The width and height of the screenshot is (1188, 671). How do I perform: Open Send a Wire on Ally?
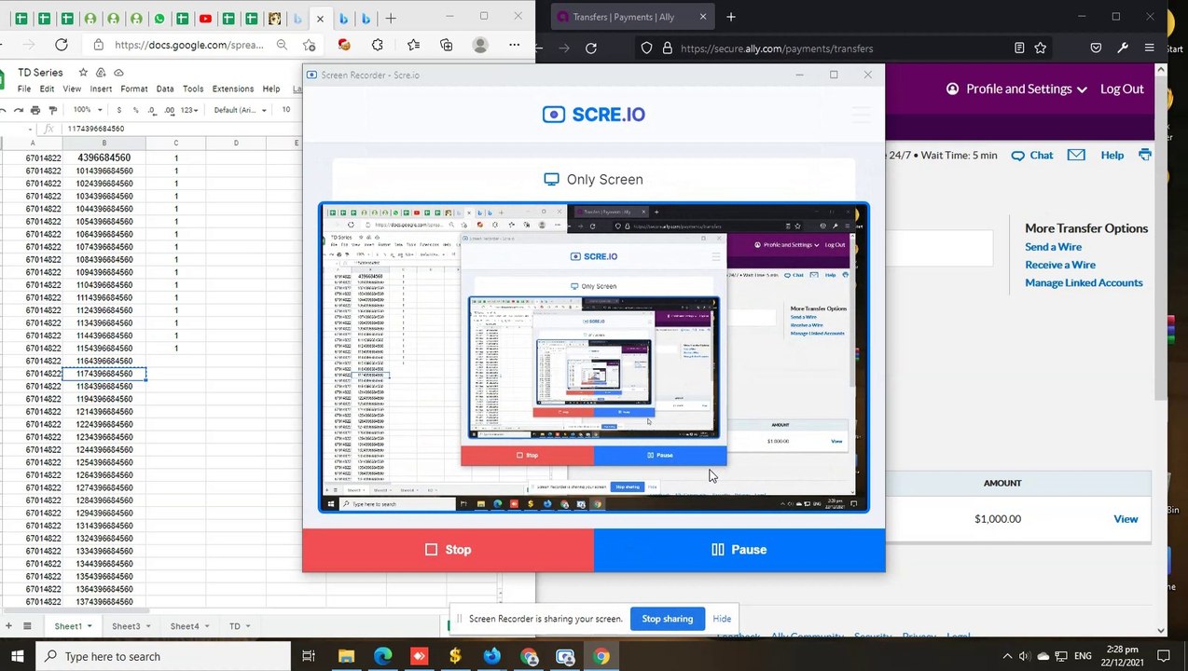point(1053,247)
